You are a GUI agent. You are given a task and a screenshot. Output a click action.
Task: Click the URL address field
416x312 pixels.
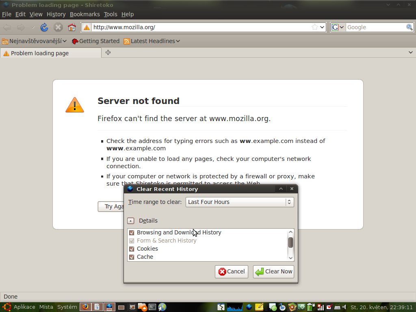(x=201, y=27)
